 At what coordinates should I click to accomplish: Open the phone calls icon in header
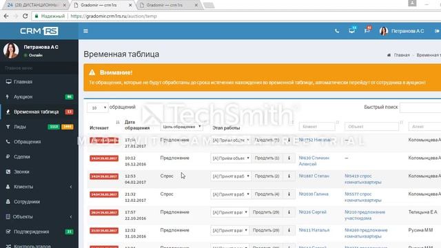[337, 31]
